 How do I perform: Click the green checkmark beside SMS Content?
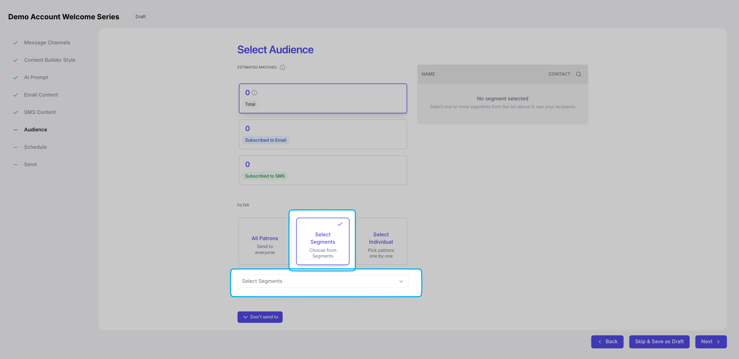coord(15,112)
